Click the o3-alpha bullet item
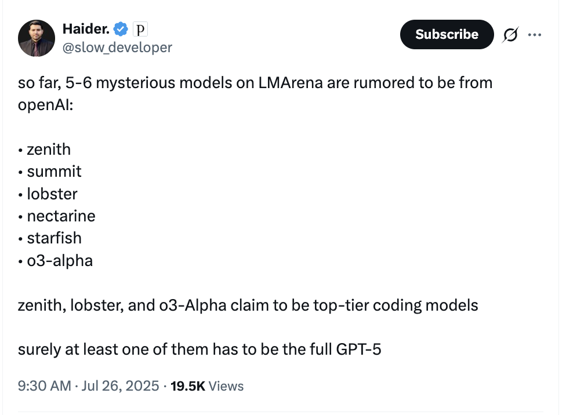The image size is (566, 415). 59,260
